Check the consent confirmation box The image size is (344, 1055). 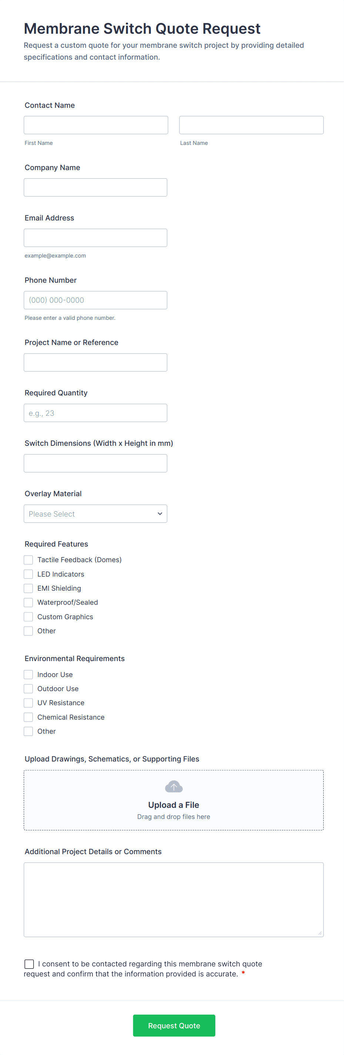coord(28,964)
